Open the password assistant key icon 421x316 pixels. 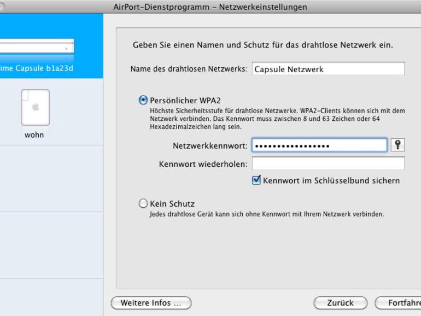[399, 145]
